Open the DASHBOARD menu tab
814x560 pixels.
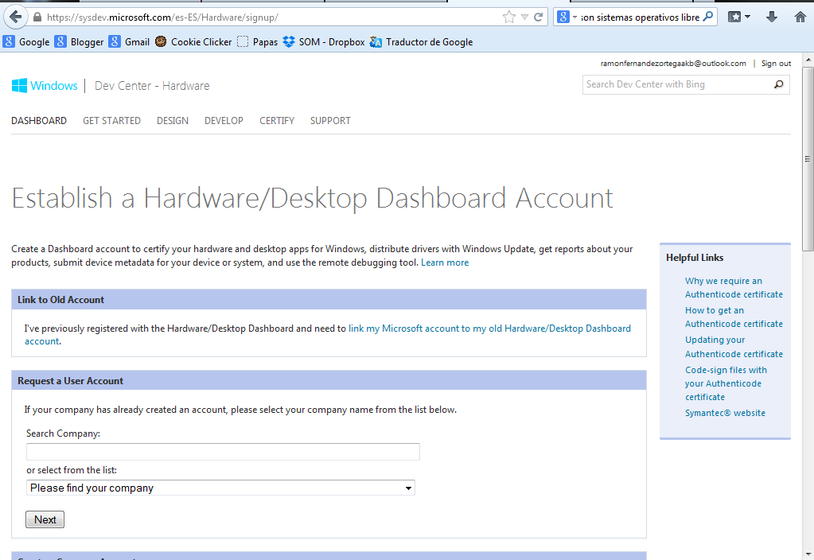[39, 120]
